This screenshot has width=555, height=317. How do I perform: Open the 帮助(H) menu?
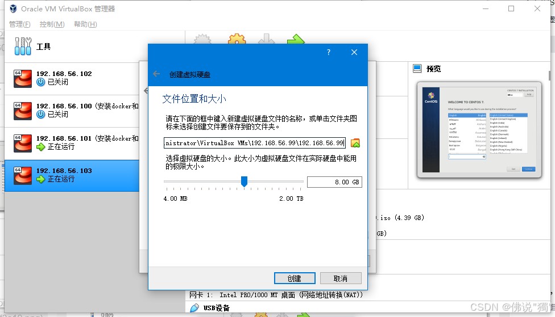[85, 24]
